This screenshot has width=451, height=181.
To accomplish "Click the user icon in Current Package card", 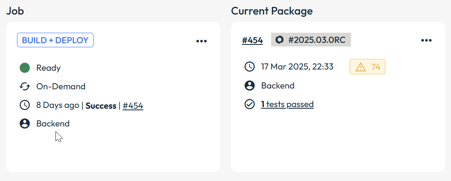I will (x=250, y=86).
